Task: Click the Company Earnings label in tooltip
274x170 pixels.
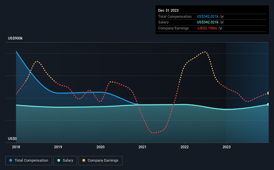Action: pyautogui.click(x=173, y=28)
